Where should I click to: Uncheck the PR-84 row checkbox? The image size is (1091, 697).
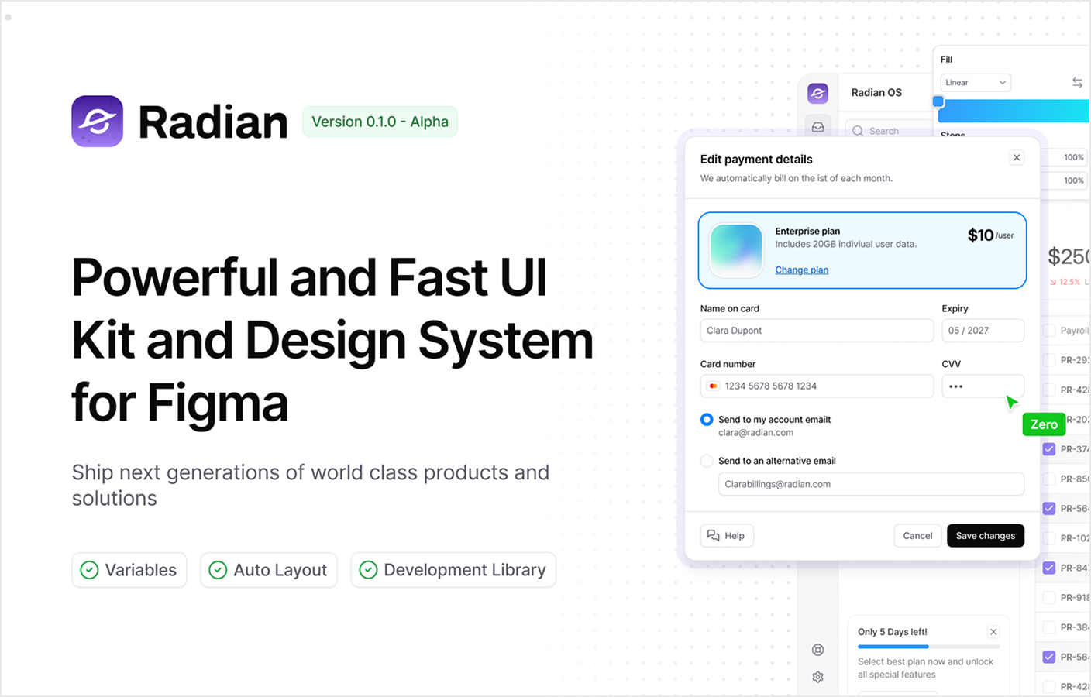click(1049, 568)
